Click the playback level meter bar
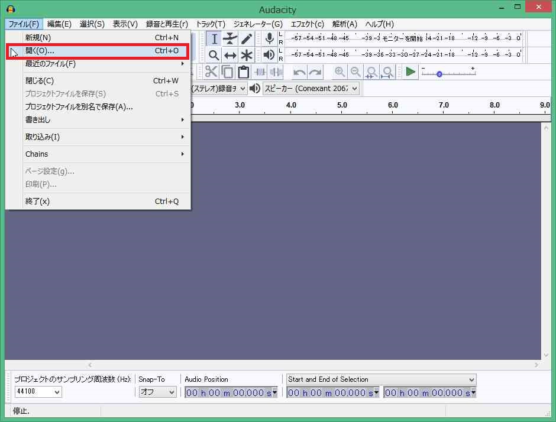Viewport: 556px width, 422px height. (404, 54)
